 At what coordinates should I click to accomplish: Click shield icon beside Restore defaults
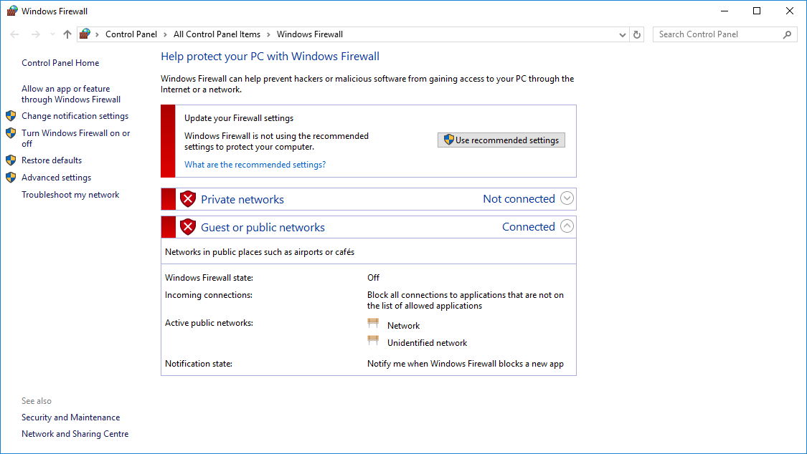(11, 160)
